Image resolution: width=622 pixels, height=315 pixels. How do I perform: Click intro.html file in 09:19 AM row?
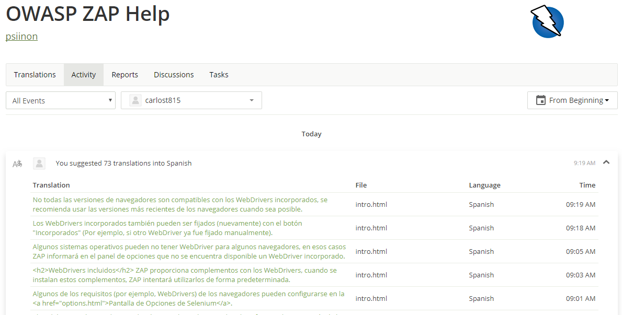tap(371, 204)
